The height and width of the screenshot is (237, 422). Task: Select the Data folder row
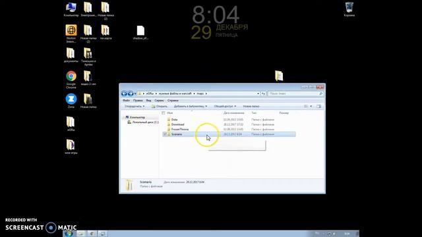[229, 120]
